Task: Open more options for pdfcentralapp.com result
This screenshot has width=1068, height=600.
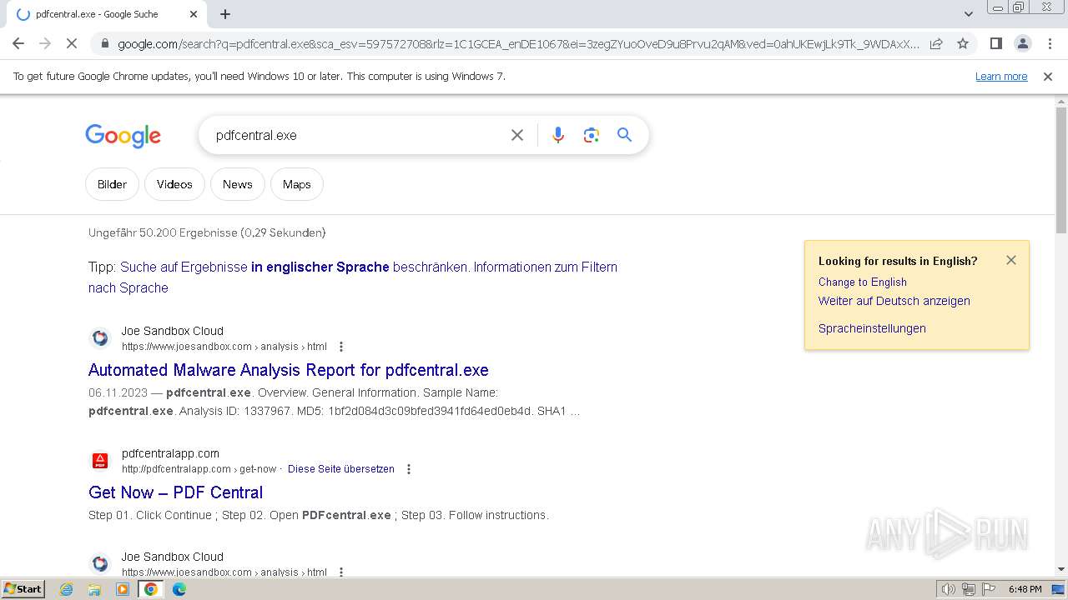Action: coord(408,469)
